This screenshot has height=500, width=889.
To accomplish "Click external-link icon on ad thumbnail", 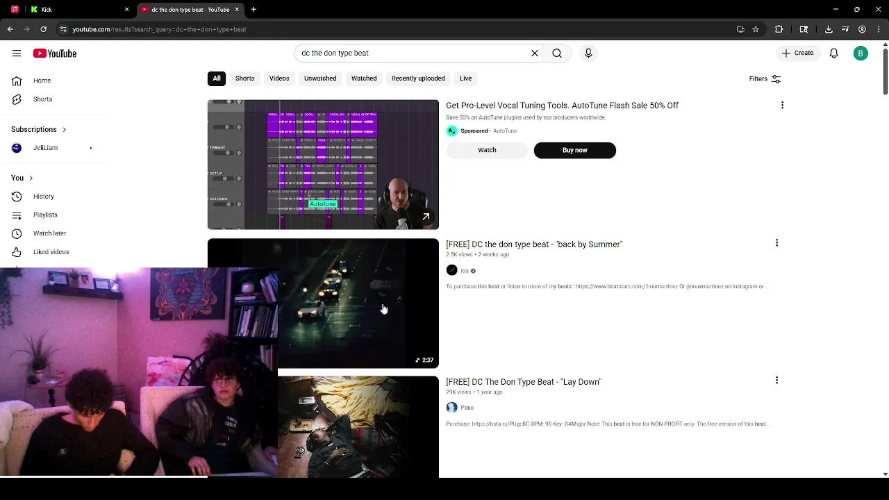I will 426,217.
